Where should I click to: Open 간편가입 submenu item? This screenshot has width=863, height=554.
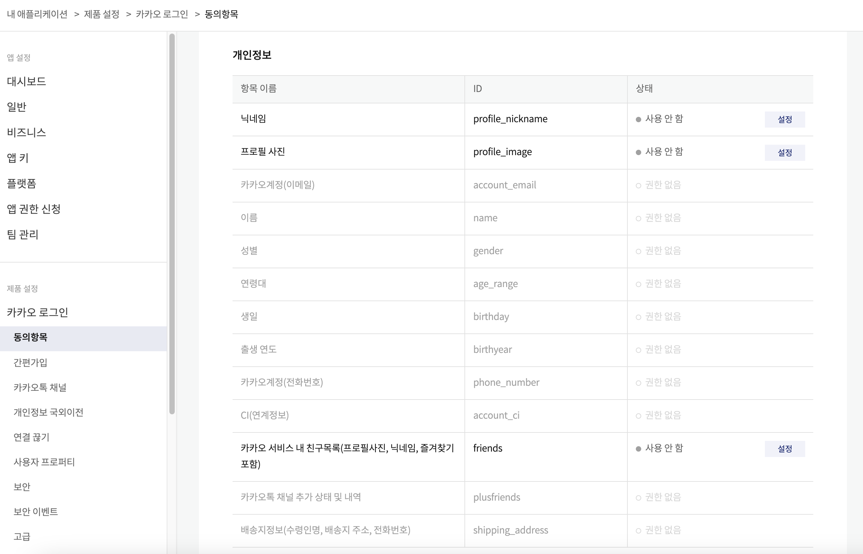click(31, 363)
